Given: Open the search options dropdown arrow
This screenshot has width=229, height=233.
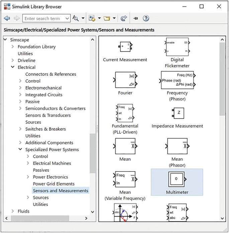Looking at the screenshot, I should tap(83, 18).
